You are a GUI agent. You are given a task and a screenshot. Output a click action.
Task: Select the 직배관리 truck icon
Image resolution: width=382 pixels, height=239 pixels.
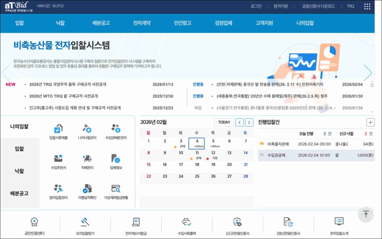(87, 159)
